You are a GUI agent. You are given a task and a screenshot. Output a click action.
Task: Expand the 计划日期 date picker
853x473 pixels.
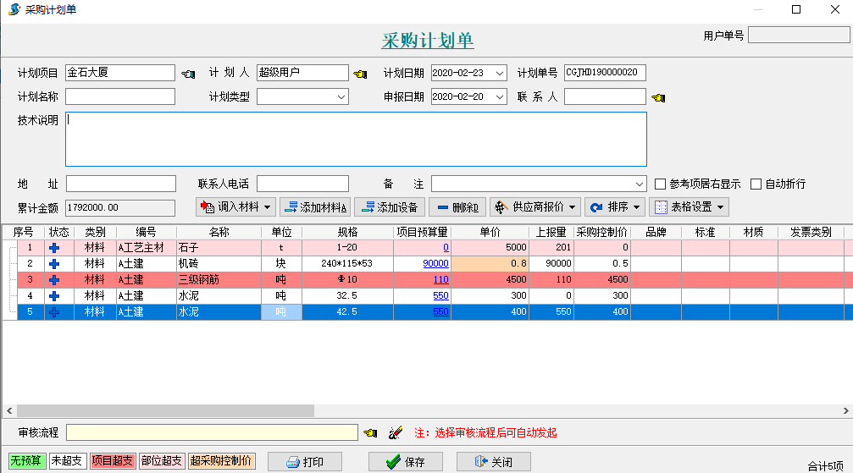(500, 74)
